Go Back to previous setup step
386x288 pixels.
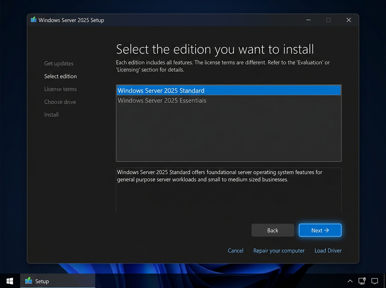coord(273,230)
